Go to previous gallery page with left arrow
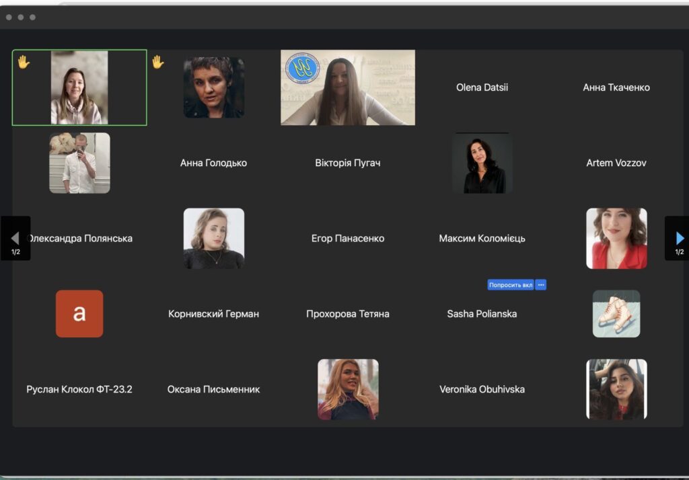The height and width of the screenshot is (480, 689). click(x=15, y=239)
